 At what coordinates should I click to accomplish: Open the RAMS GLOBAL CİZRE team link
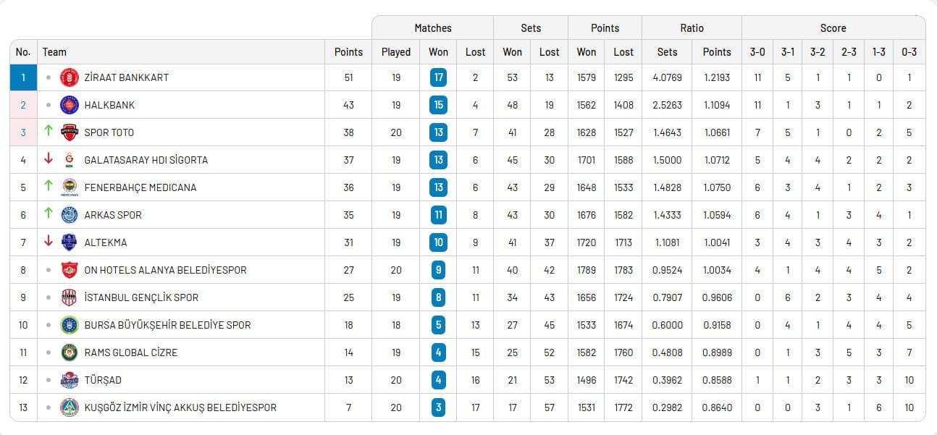130,352
